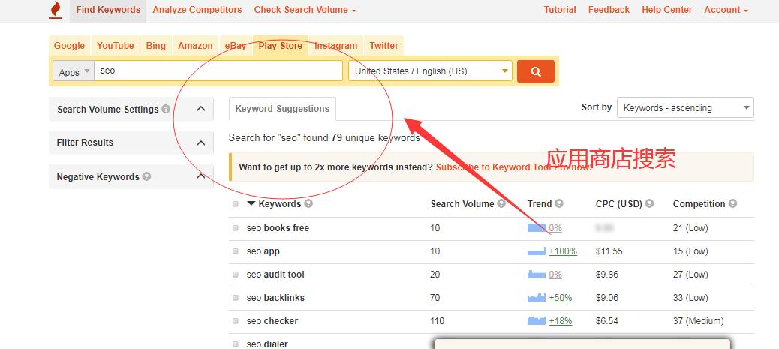Open Check Search Volume menu
This screenshot has width=779, height=349.
(305, 10)
